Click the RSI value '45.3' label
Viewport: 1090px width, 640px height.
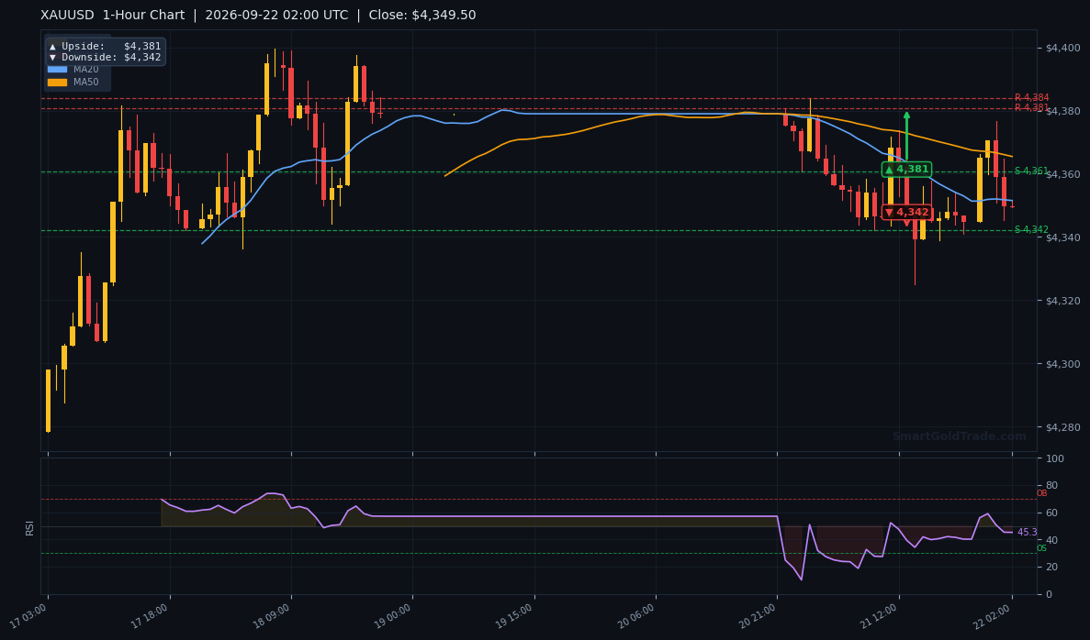1027,533
